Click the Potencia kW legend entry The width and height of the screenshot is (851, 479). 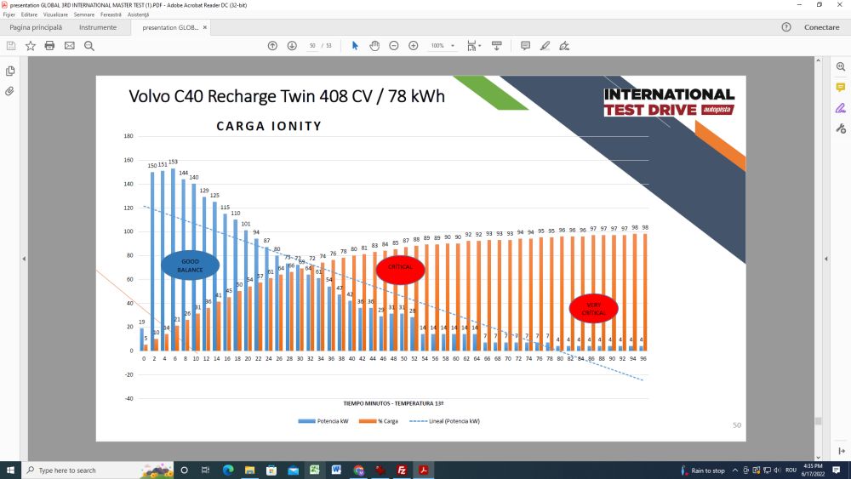(x=323, y=421)
